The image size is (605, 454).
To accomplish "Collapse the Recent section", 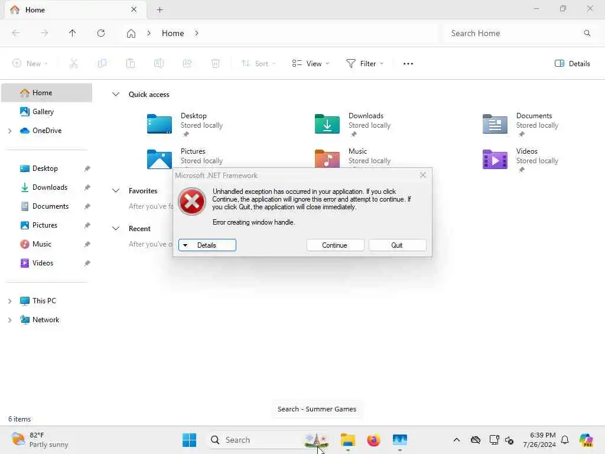I will 116,228.
